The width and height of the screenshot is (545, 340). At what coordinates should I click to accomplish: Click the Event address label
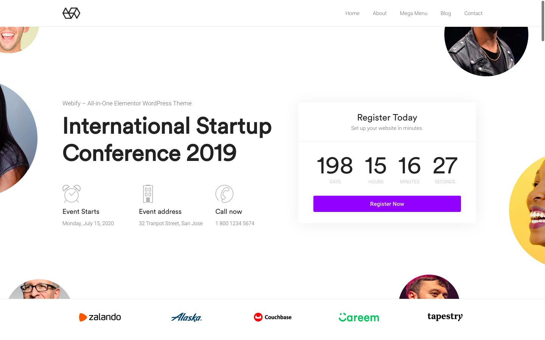160,212
